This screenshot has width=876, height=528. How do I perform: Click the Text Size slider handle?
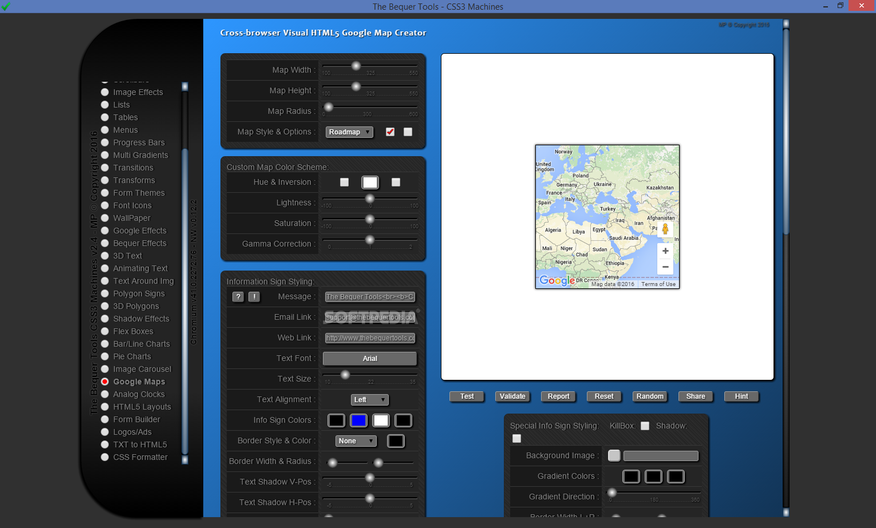[345, 375]
